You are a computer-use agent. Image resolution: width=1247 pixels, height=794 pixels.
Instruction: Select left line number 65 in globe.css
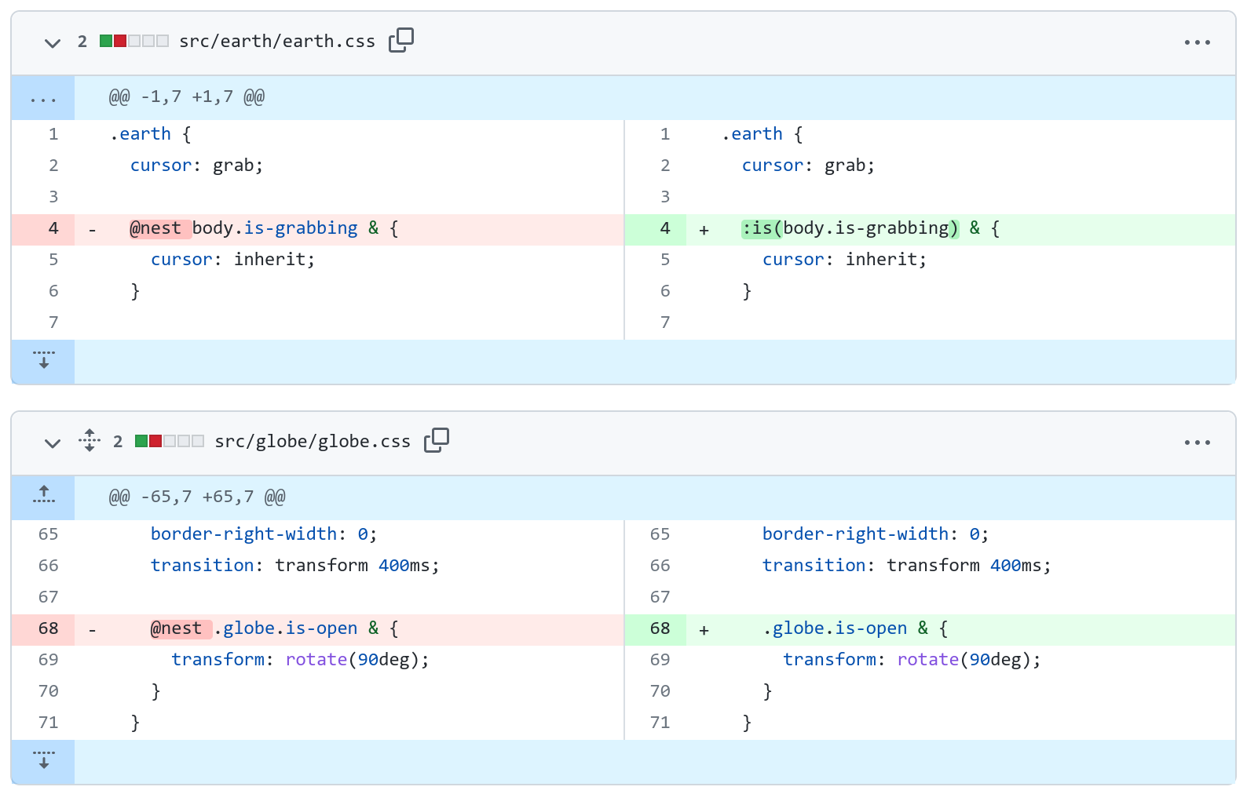coord(43,535)
